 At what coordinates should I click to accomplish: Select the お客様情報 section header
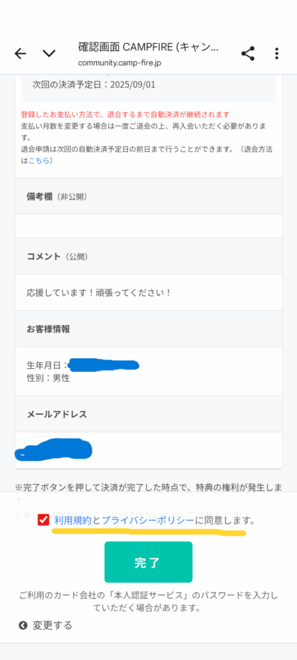[148, 329]
